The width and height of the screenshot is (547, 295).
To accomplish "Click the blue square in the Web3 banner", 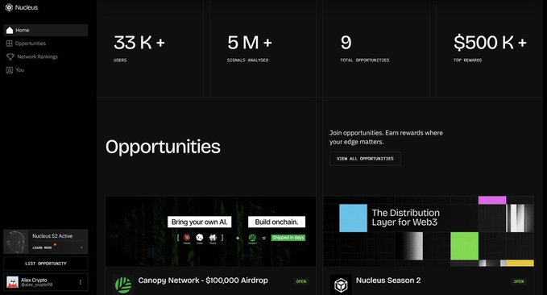I will [x=353, y=218].
